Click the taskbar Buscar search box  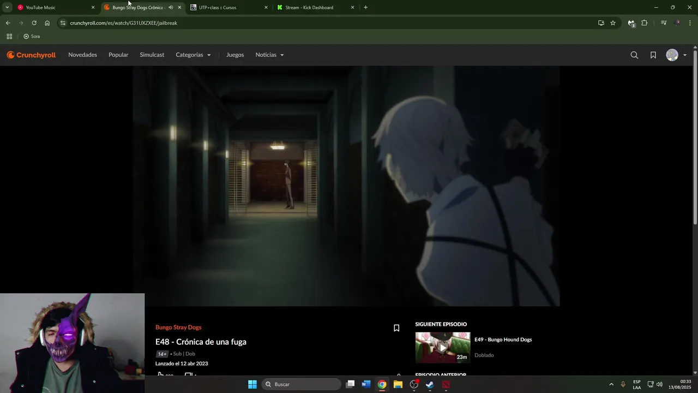pos(301,384)
